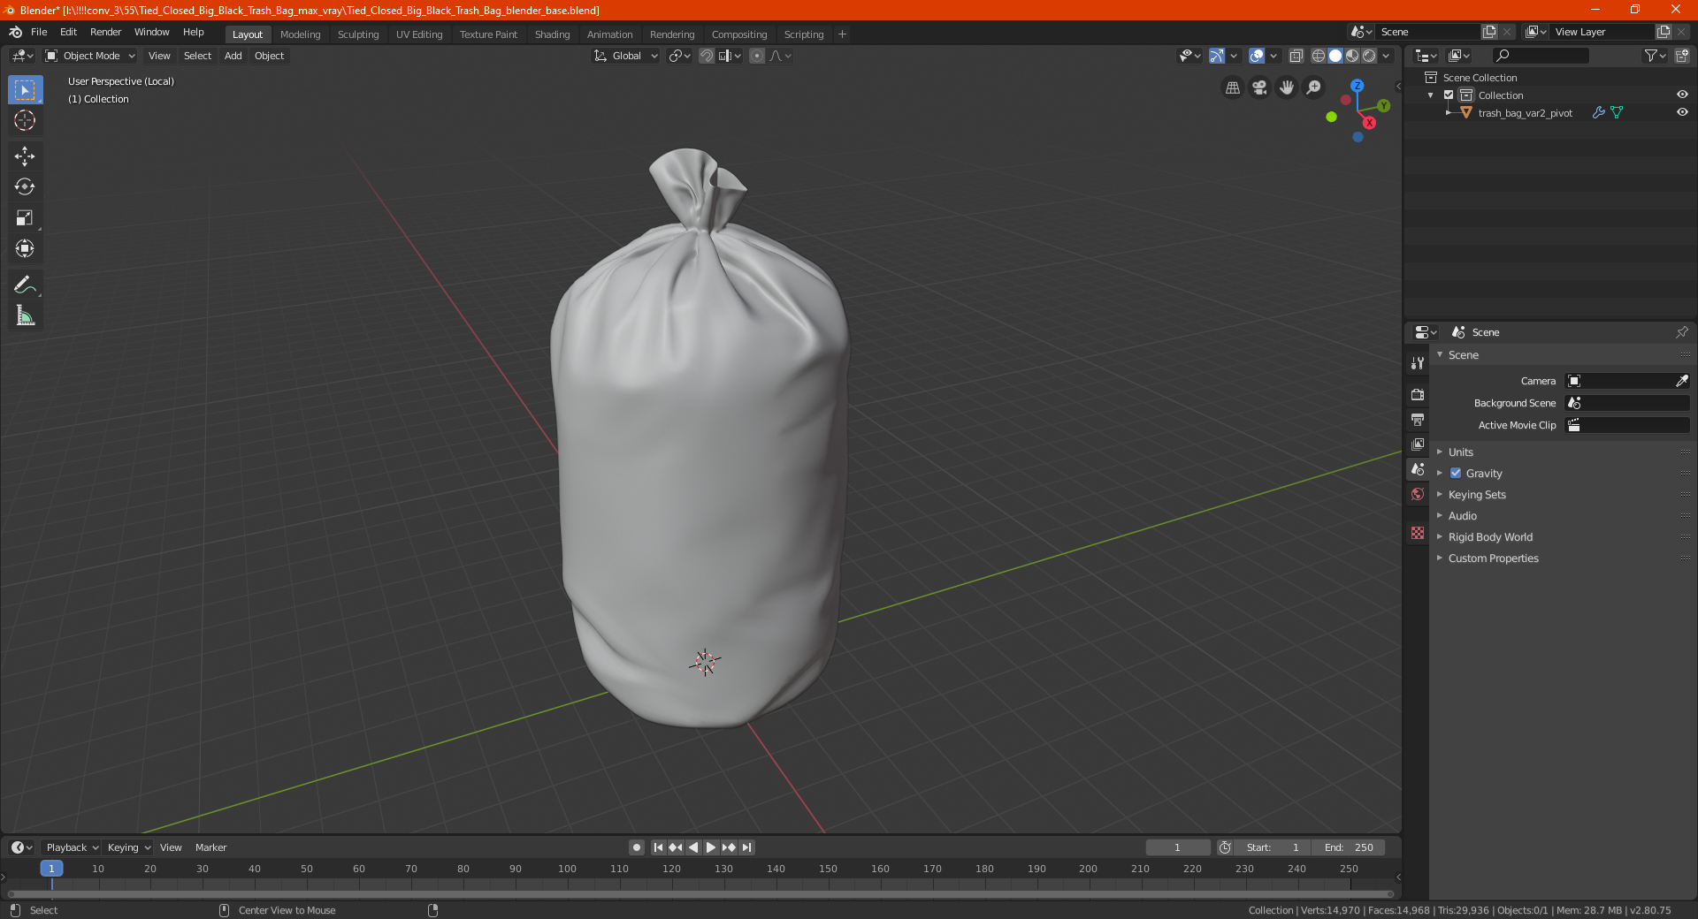Expand trash_bag_var2_pivot in the outliner
Viewport: 1698px width, 919px height.
point(1448,112)
